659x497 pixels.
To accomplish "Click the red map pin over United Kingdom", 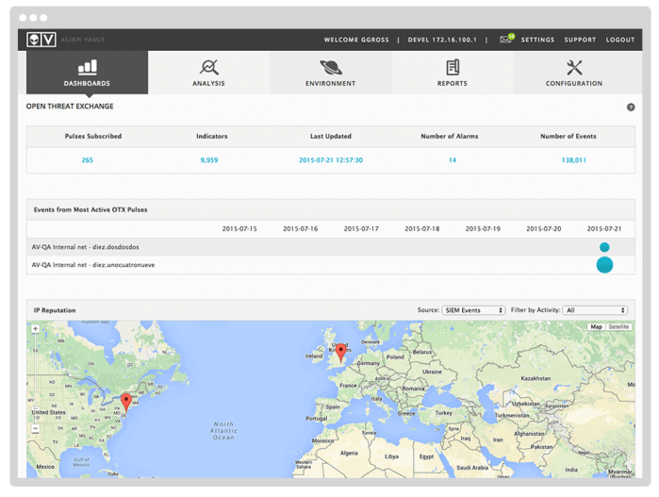I will coord(340,353).
